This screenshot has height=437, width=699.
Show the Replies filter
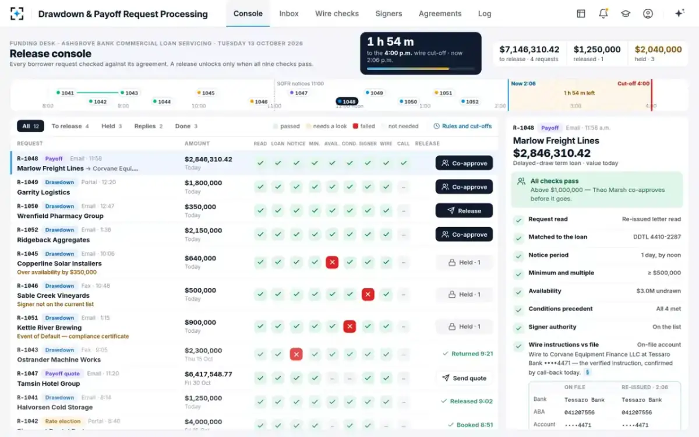(x=148, y=126)
